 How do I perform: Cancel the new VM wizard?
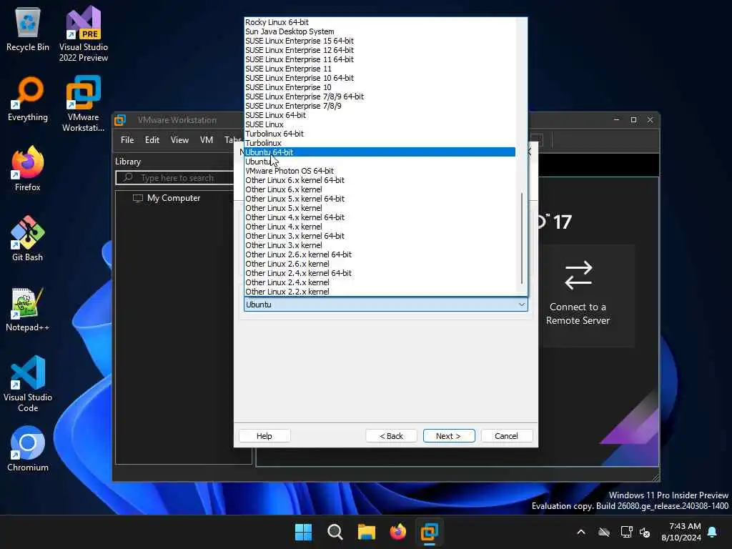(x=507, y=436)
